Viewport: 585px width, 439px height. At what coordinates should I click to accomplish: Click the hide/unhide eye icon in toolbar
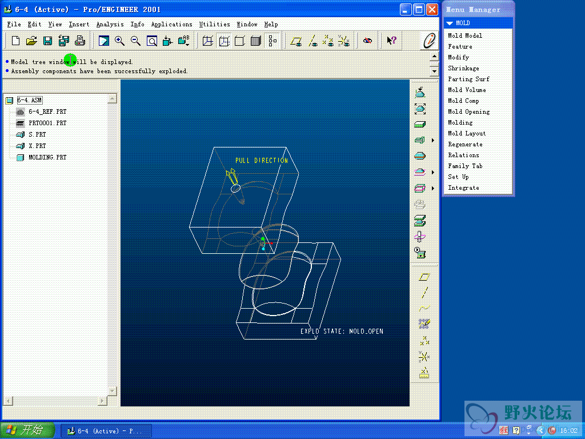[x=367, y=41]
